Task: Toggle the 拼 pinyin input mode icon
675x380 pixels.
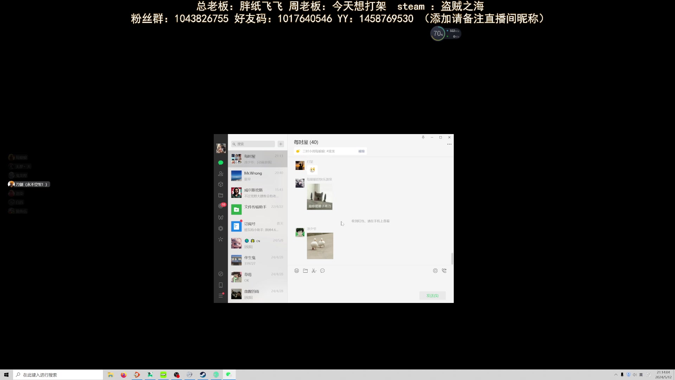Action: point(649,375)
